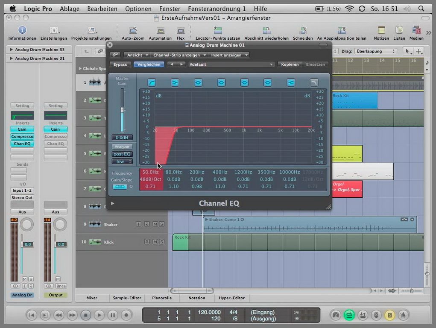Click the link icon in Channel EQ window
This screenshot has width=436, height=328.
pyautogui.click(x=114, y=55)
